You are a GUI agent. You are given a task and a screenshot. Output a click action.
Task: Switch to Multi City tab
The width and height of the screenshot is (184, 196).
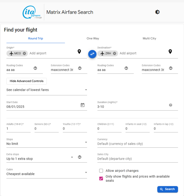(x=149, y=38)
